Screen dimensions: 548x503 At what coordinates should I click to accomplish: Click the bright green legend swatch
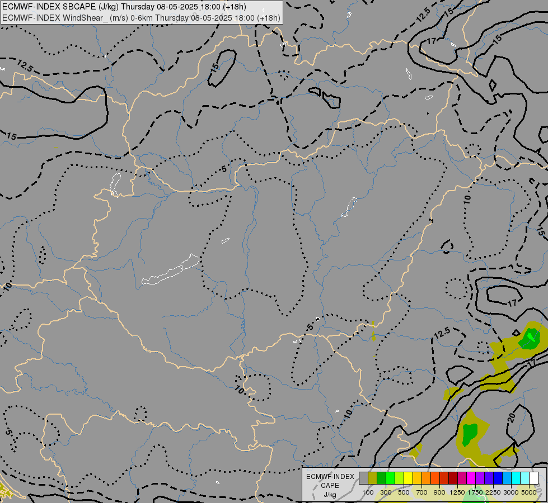[390, 478]
